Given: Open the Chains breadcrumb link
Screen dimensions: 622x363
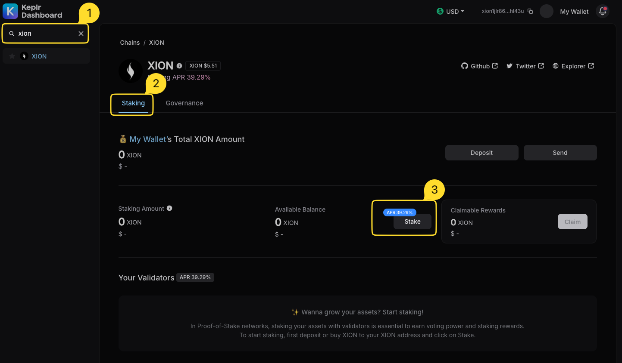Looking at the screenshot, I should pyautogui.click(x=130, y=42).
